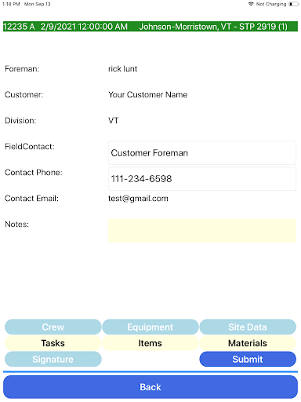The width and height of the screenshot is (301, 402).
Task: Open the Materials section
Action: pyautogui.click(x=248, y=343)
